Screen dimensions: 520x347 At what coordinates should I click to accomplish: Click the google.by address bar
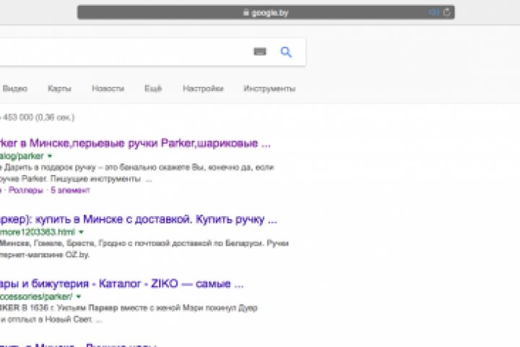tap(266, 12)
